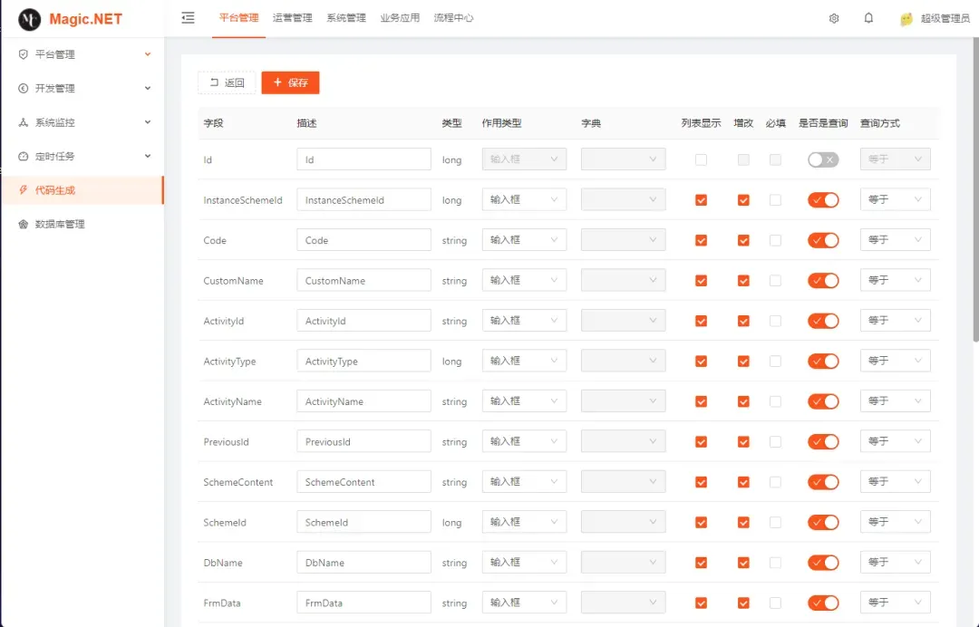Click the InstanceSchemeId description input field
The image size is (979, 627).
click(363, 199)
